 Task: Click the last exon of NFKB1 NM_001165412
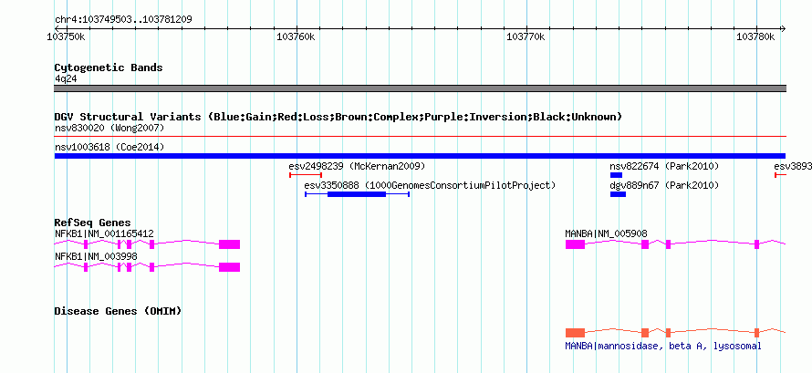click(229, 244)
